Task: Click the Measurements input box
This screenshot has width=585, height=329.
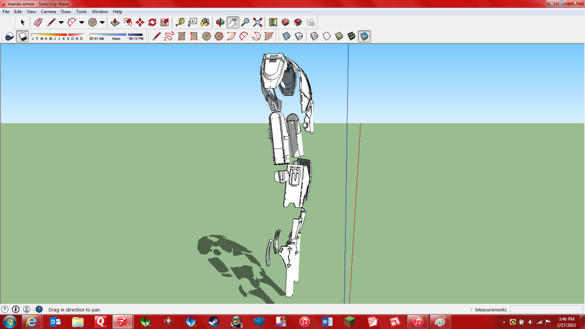Action: pyautogui.click(x=546, y=310)
